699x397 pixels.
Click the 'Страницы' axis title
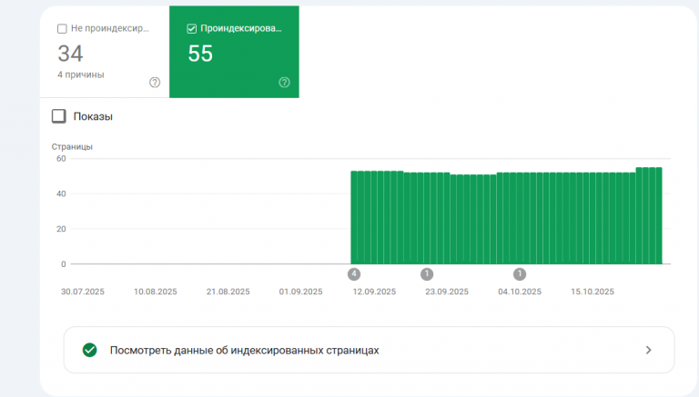[x=72, y=146]
